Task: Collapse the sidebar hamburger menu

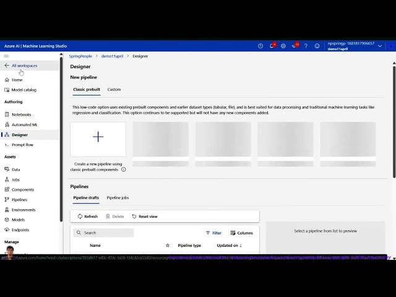Action: [x=6, y=56]
